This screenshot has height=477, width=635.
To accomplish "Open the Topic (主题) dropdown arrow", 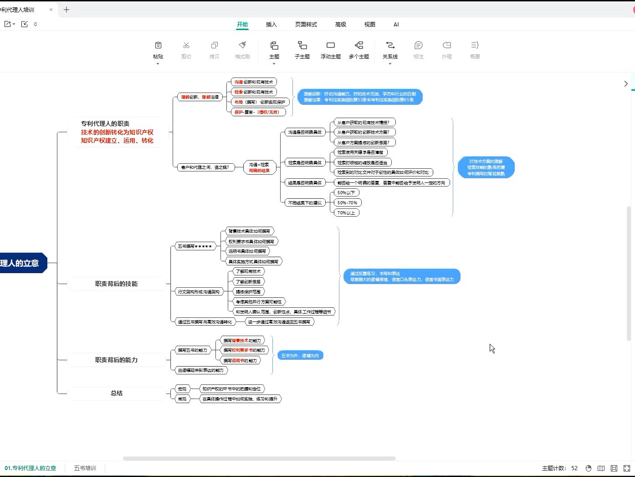I will click(x=274, y=64).
